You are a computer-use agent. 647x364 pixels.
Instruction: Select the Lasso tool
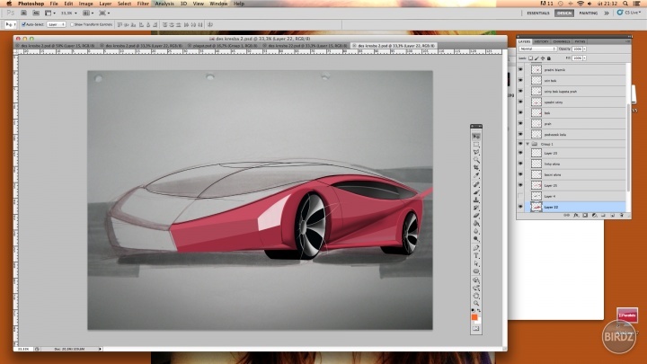tap(476, 152)
